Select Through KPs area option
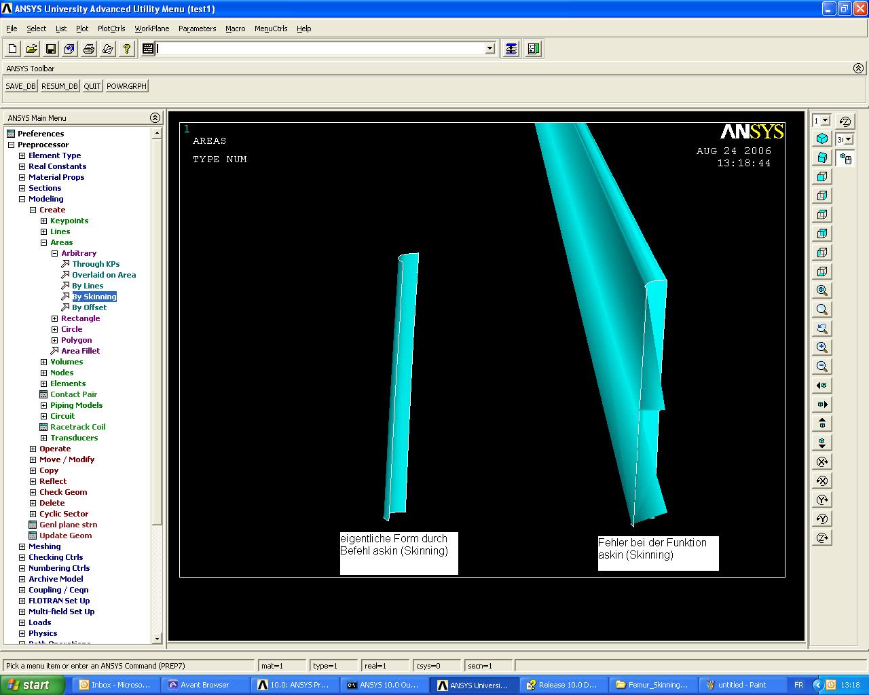The image size is (869, 695). [96, 264]
